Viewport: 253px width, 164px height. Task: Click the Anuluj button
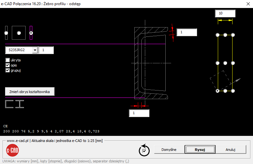(230, 150)
